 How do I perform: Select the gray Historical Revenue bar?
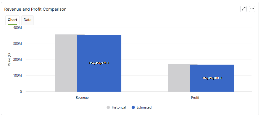click(66, 63)
